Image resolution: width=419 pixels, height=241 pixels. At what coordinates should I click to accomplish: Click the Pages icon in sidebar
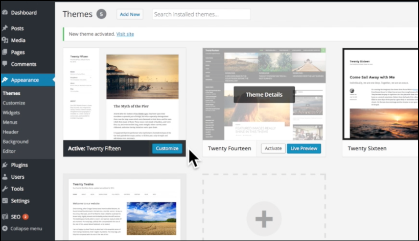(5, 52)
